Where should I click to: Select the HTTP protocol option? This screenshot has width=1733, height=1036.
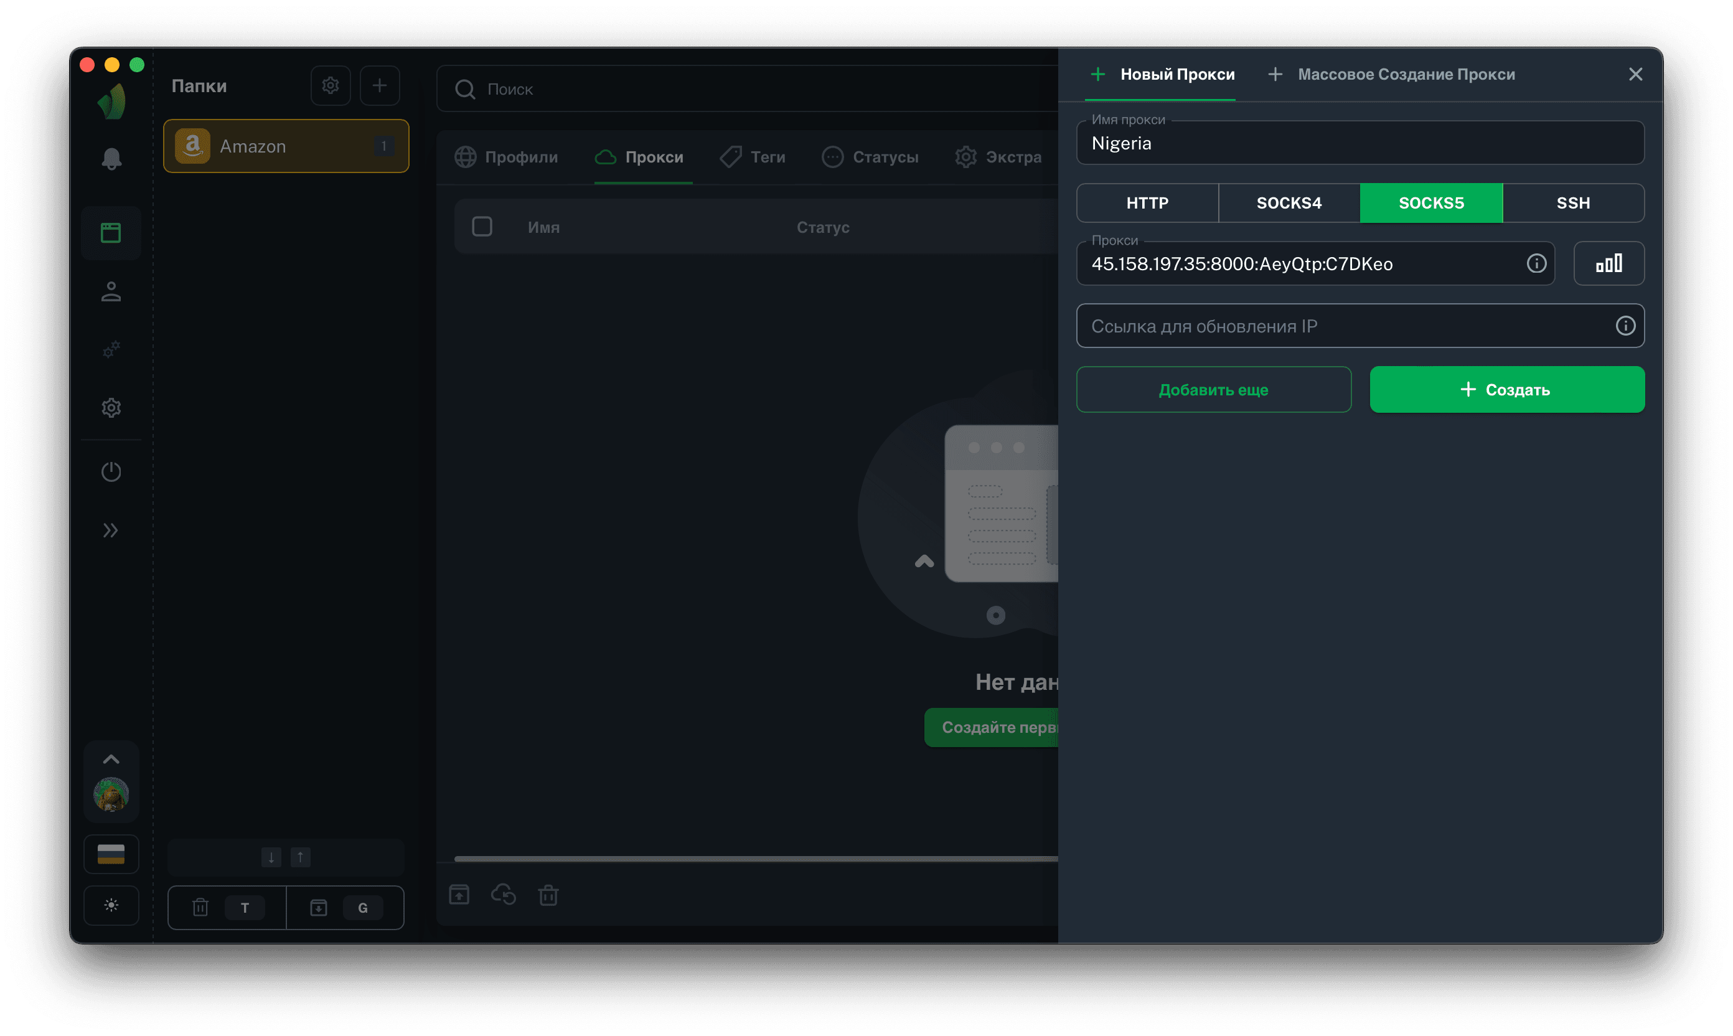(1147, 203)
